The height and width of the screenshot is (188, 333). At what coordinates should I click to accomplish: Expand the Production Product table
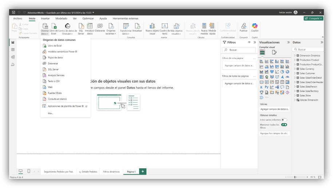295,60
